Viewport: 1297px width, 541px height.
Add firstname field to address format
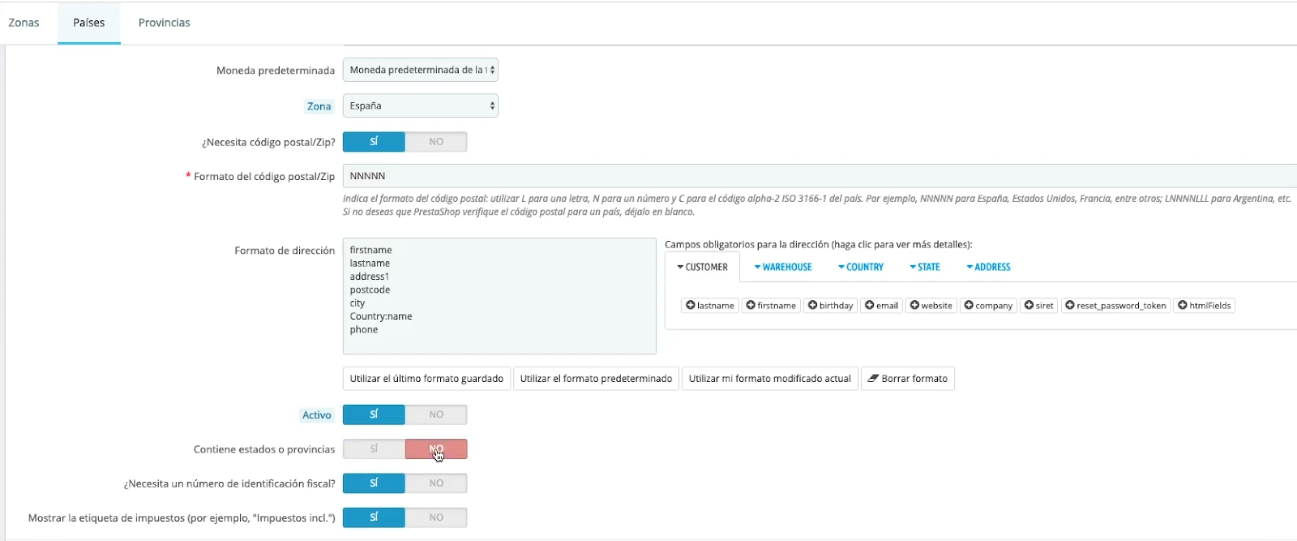tap(771, 306)
